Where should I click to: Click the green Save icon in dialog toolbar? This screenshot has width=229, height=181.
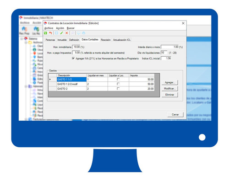(x=45, y=33)
